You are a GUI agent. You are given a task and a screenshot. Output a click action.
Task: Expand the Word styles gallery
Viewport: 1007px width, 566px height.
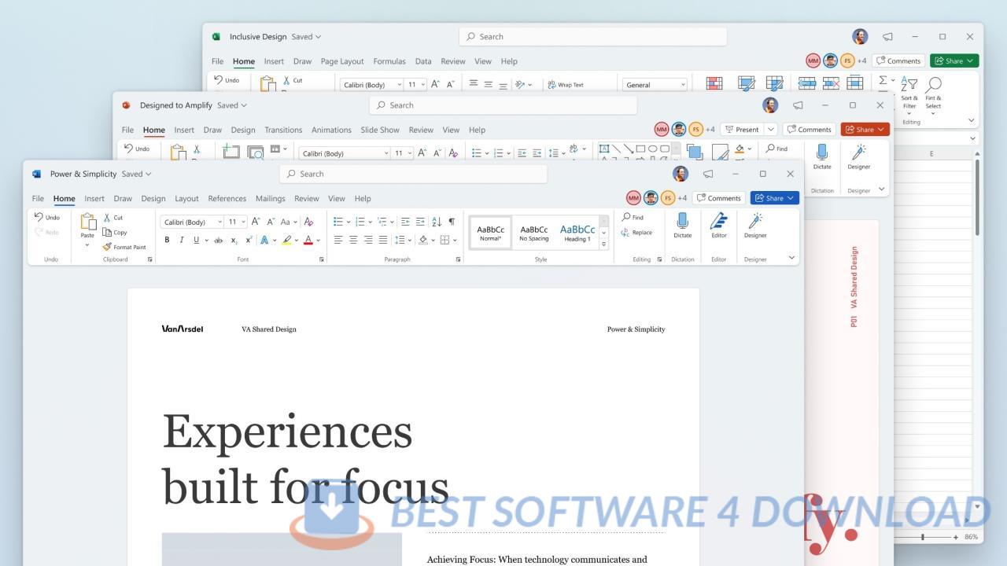[x=604, y=244]
